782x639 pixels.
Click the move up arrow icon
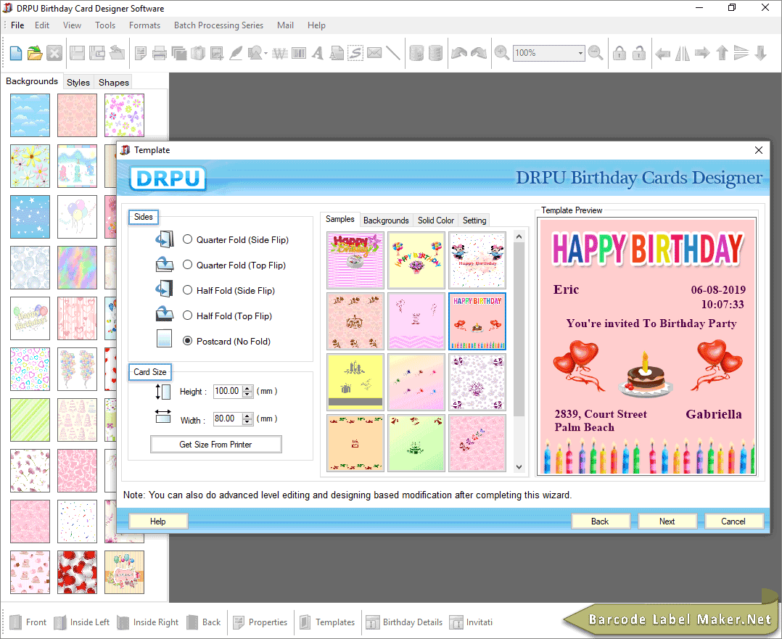coord(723,53)
